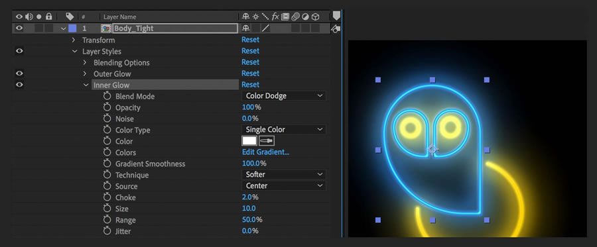The image size is (597, 247).
Task: Click the white Inner Glow color swatch
Action: pos(249,141)
